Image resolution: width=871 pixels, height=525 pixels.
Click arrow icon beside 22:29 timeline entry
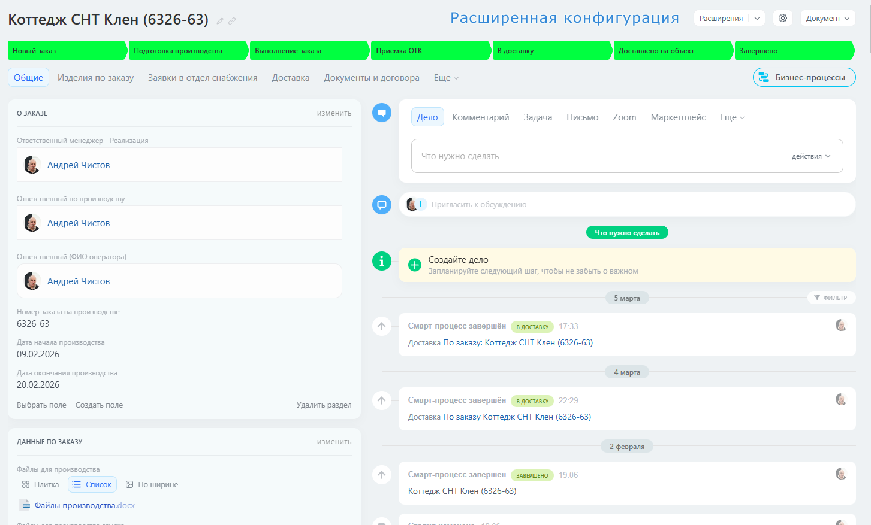[382, 400]
